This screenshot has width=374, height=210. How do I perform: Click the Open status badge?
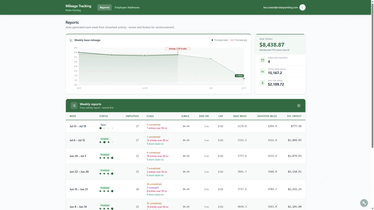[103, 125]
